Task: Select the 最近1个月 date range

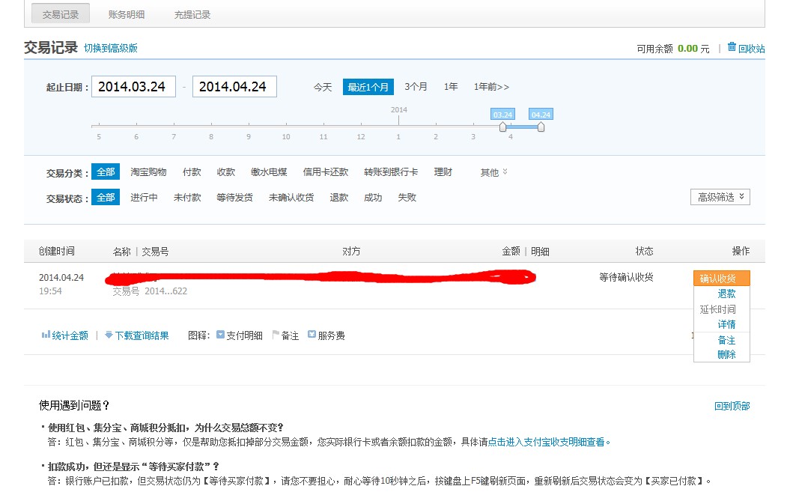Action: (368, 87)
